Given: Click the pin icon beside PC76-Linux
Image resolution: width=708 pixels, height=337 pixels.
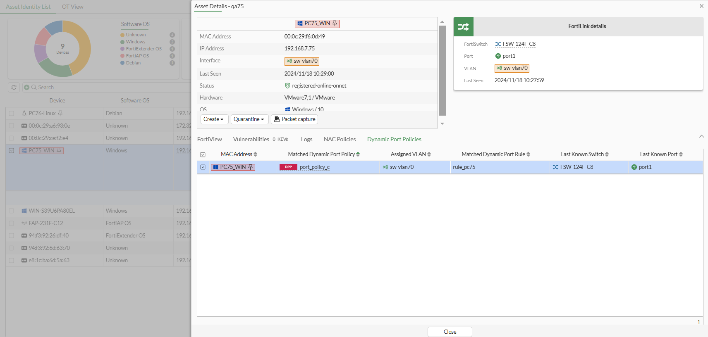Looking at the screenshot, I should 60,114.
